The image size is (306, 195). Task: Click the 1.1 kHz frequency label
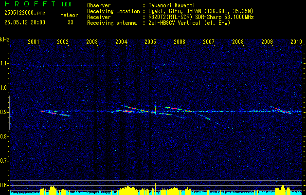[4, 63]
